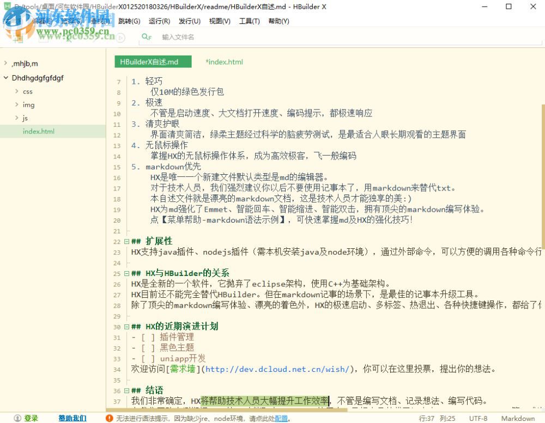Screen dimensions: 545x423
Task: Click the QF file search icon
Action: [x=146, y=37]
